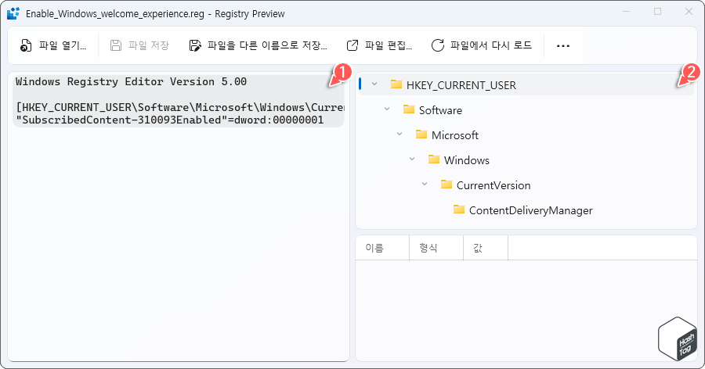The height and width of the screenshot is (369, 705).
Task: Collapse the HKEY_CURRENT_USER node chevron
Action: pos(374,84)
